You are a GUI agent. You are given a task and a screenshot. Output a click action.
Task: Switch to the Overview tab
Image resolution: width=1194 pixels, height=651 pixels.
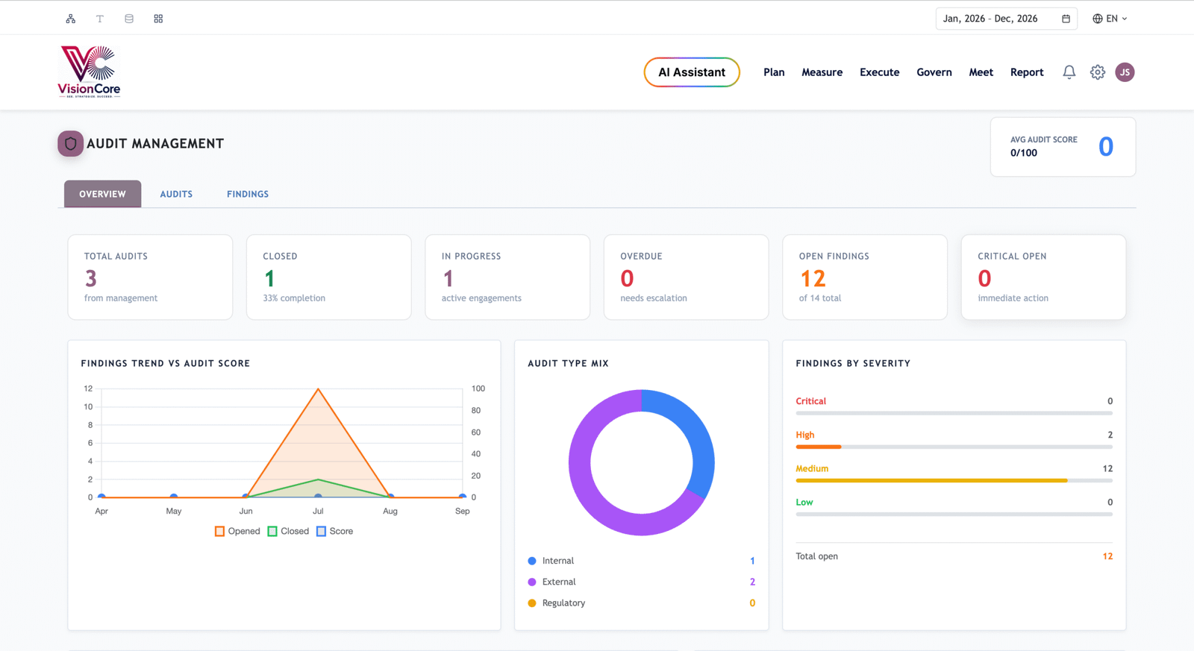pos(103,194)
